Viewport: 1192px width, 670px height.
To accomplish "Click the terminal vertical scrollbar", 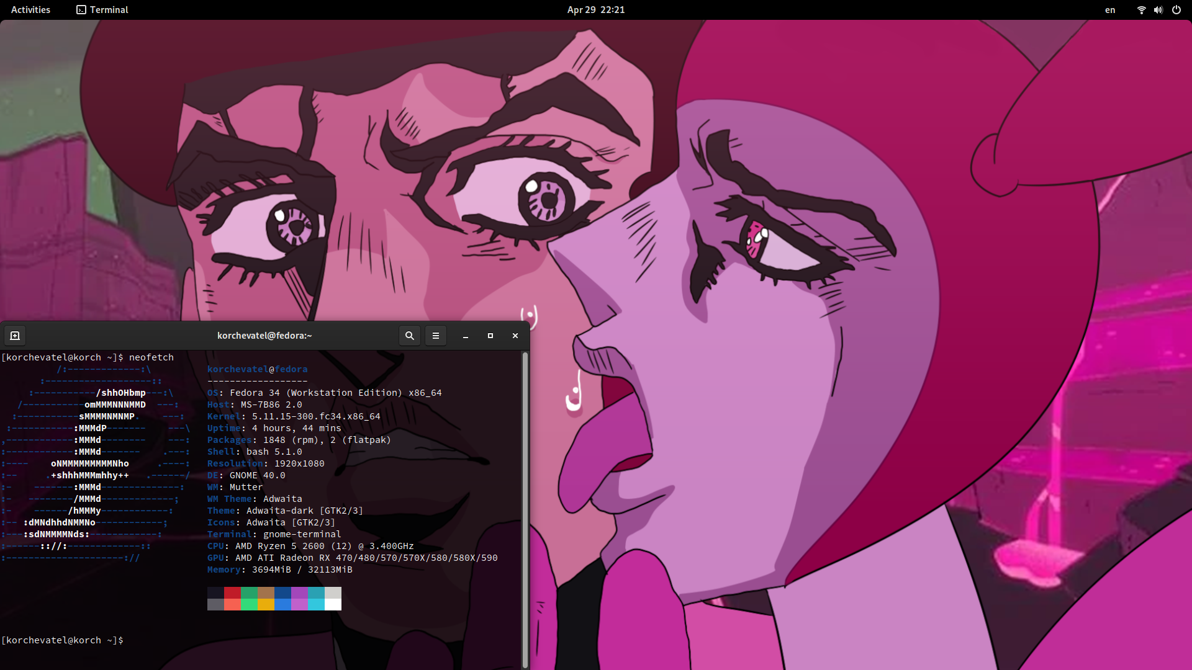I will (525, 509).
